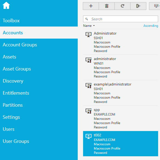This screenshot has width=160, height=160.
Task: Click the import arrow toolbar icon
Action: (138, 6)
